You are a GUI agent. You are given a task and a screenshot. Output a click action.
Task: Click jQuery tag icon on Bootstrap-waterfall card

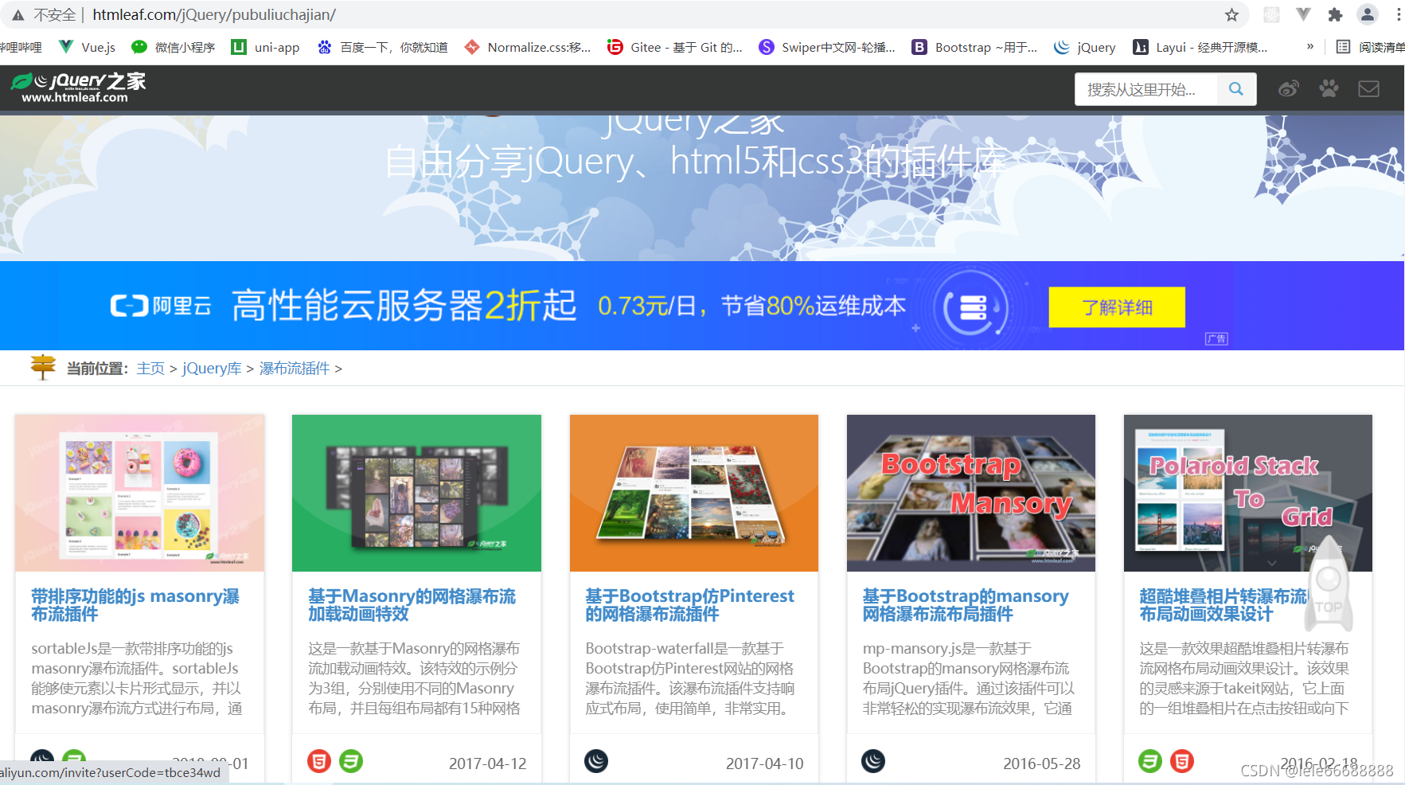coord(596,761)
